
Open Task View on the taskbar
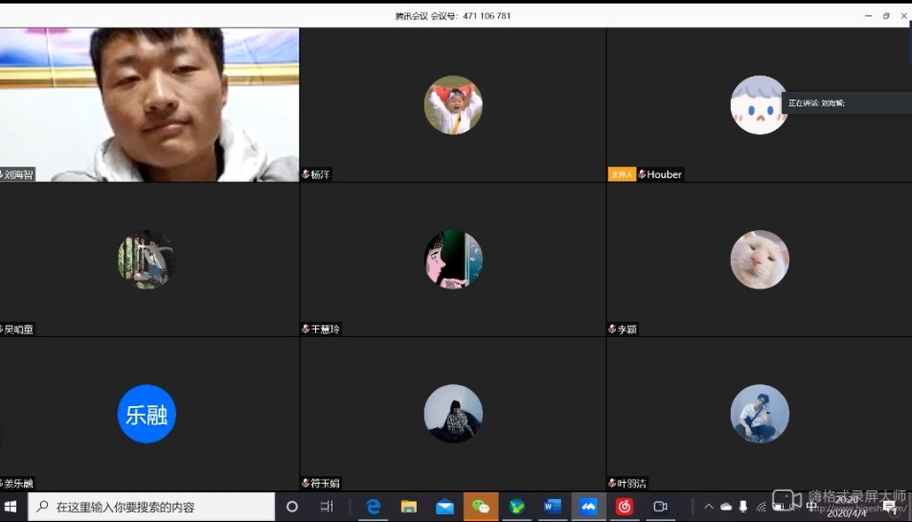click(327, 507)
